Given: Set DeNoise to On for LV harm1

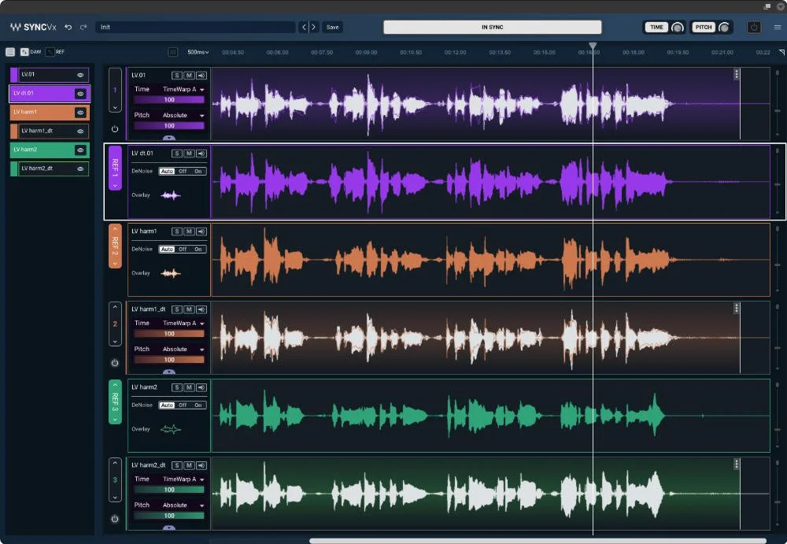Looking at the screenshot, I should click(198, 249).
